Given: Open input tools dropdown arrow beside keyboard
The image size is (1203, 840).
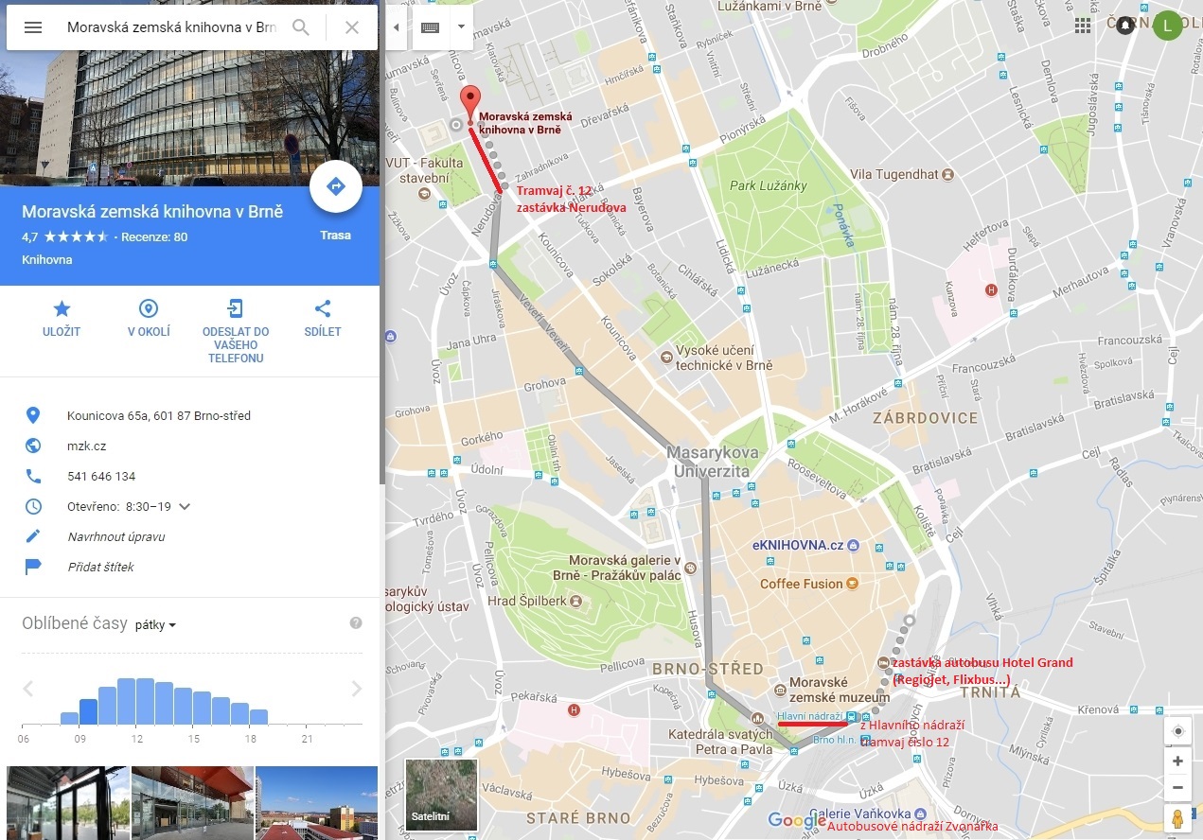Looking at the screenshot, I should tap(461, 27).
